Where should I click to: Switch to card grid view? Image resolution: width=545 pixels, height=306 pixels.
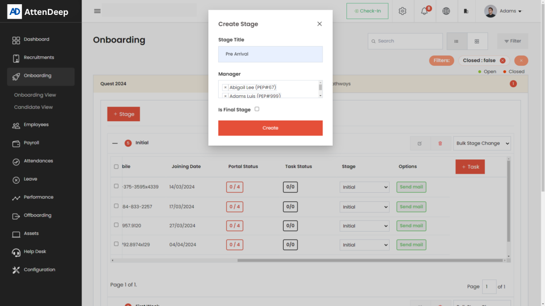(477, 41)
